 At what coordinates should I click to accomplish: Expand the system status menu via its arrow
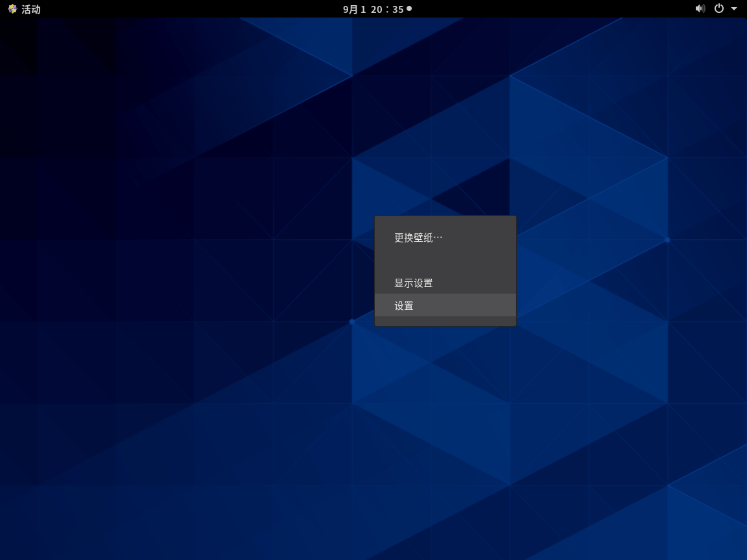point(733,9)
